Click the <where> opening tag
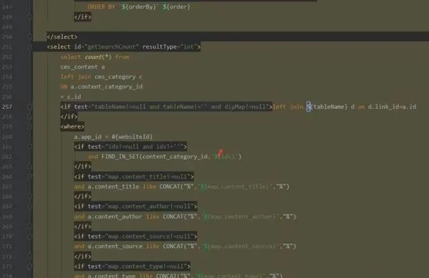 point(72,127)
